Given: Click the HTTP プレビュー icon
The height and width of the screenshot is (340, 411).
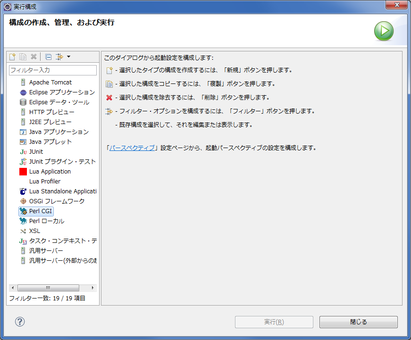Looking at the screenshot, I should point(23,112).
